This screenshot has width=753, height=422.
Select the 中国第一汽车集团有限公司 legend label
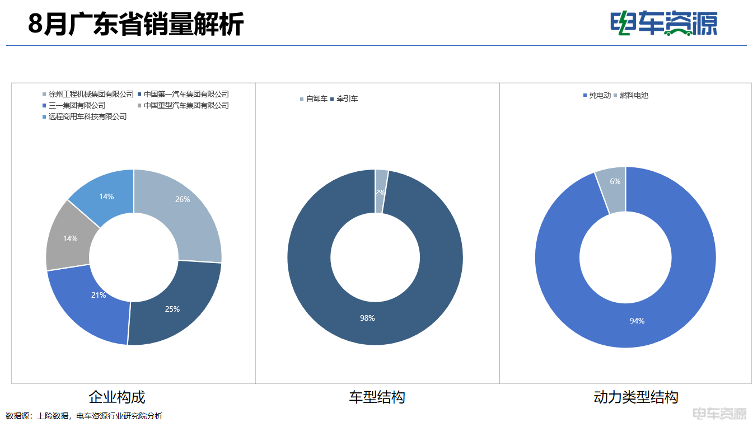pos(186,94)
